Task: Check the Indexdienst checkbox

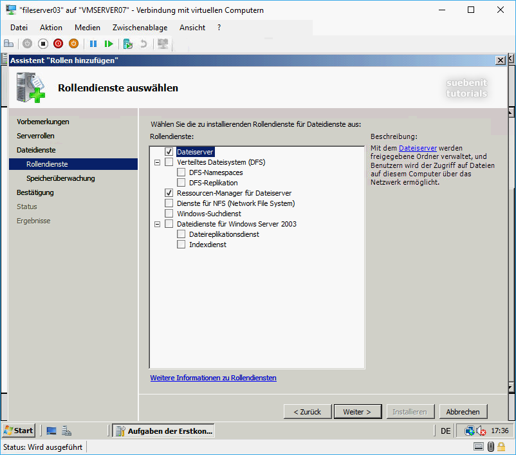Action: pos(181,245)
